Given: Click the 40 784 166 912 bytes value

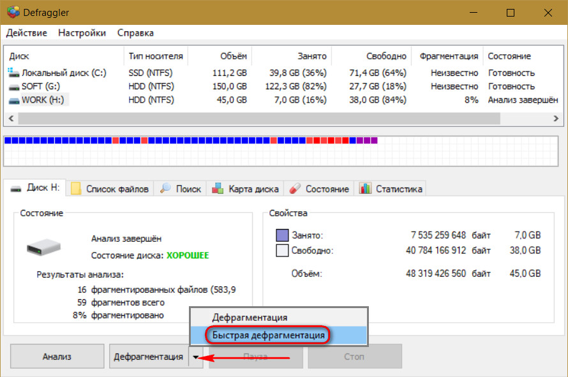Looking at the screenshot, I should pos(436,250).
